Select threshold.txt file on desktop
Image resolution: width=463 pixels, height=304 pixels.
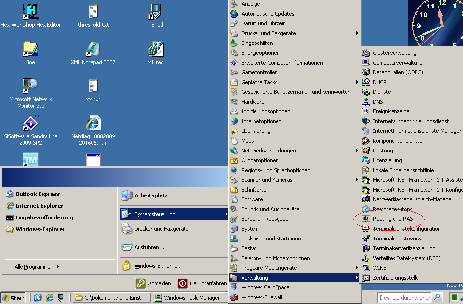pyautogui.click(x=93, y=16)
